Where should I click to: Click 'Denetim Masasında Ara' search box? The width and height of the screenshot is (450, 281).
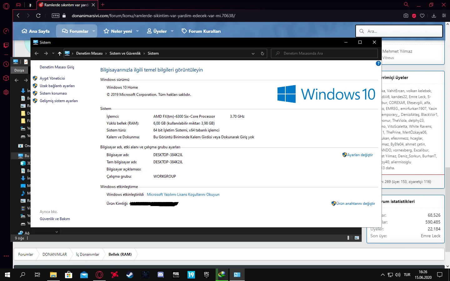(x=324, y=53)
